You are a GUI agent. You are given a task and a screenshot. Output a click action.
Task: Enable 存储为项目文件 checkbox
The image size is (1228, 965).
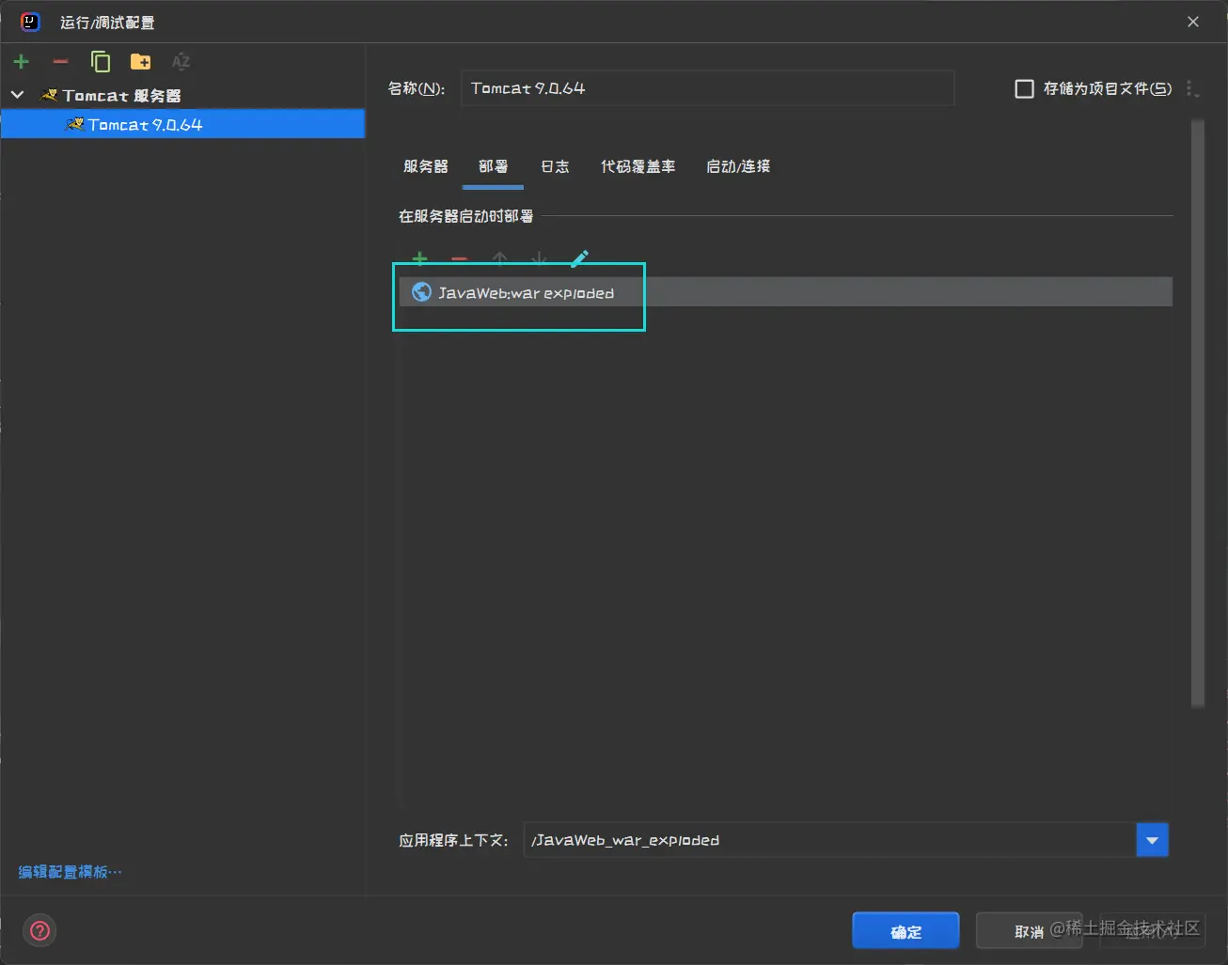point(1024,88)
